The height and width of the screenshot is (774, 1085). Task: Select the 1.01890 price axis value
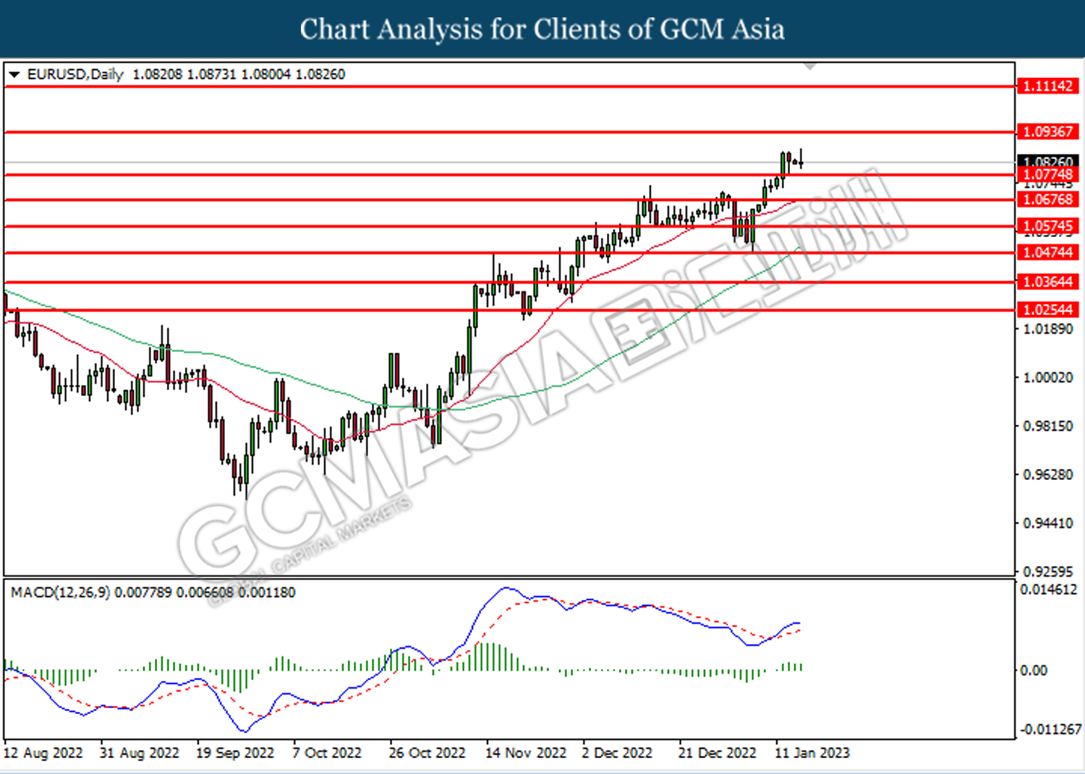pyautogui.click(x=1048, y=330)
